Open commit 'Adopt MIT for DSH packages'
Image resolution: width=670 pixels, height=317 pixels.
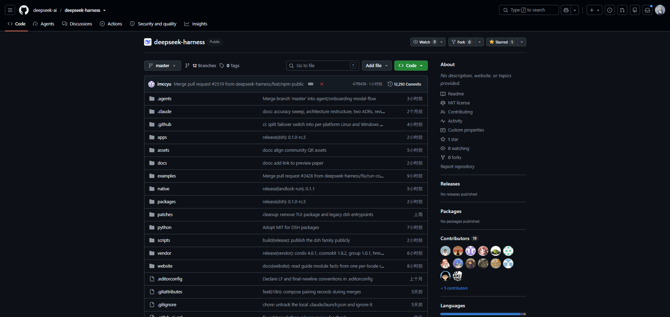(x=291, y=228)
